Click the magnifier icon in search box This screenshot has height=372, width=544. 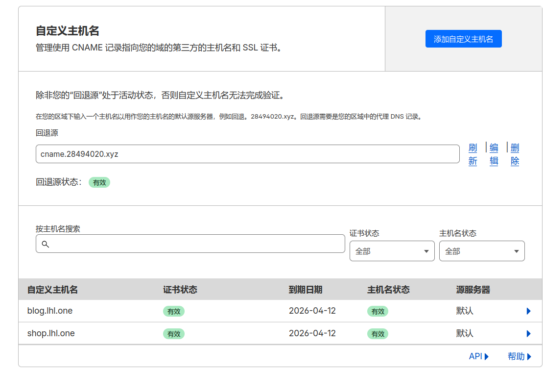pos(46,244)
